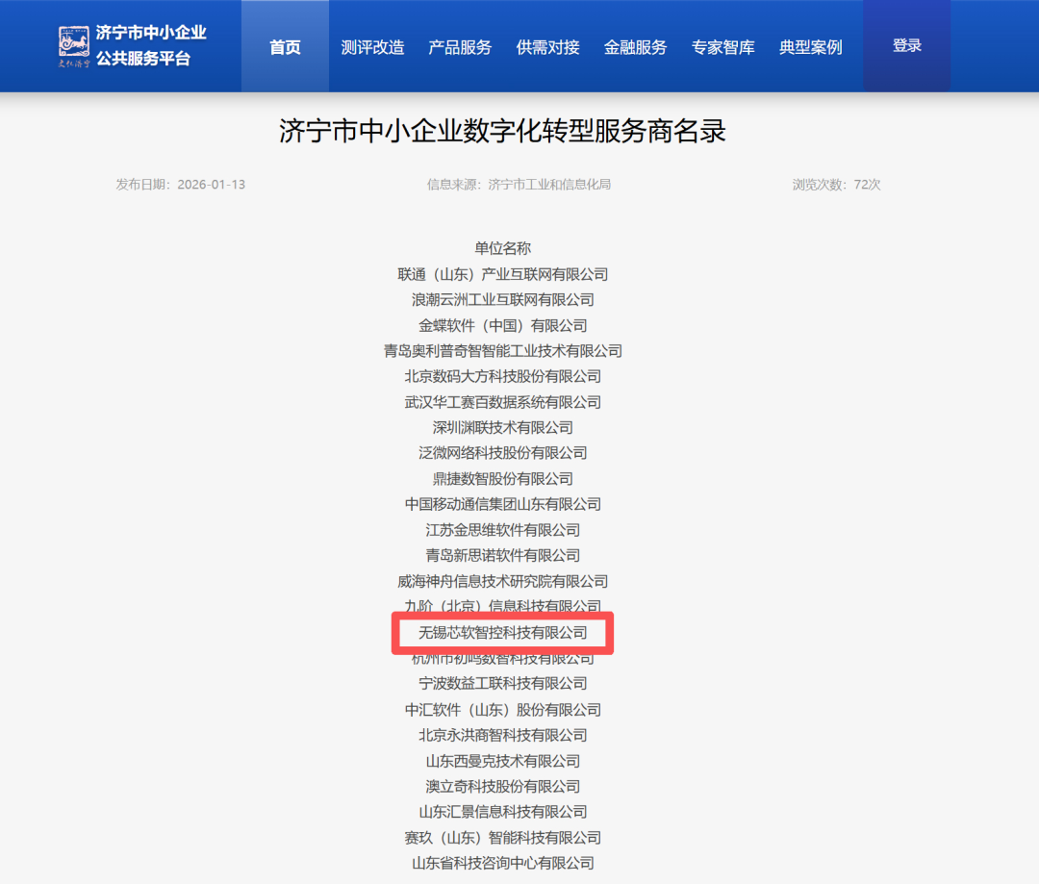This screenshot has height=884, width=1039.
Task: Select 联通（山东）产业互联网有限公司 row
Action: [x=502, y=274]
